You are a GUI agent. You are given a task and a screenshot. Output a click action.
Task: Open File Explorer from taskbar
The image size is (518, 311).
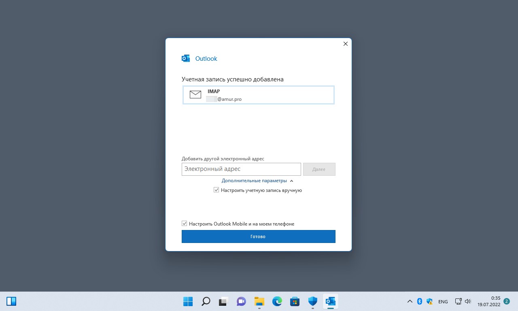259,301
